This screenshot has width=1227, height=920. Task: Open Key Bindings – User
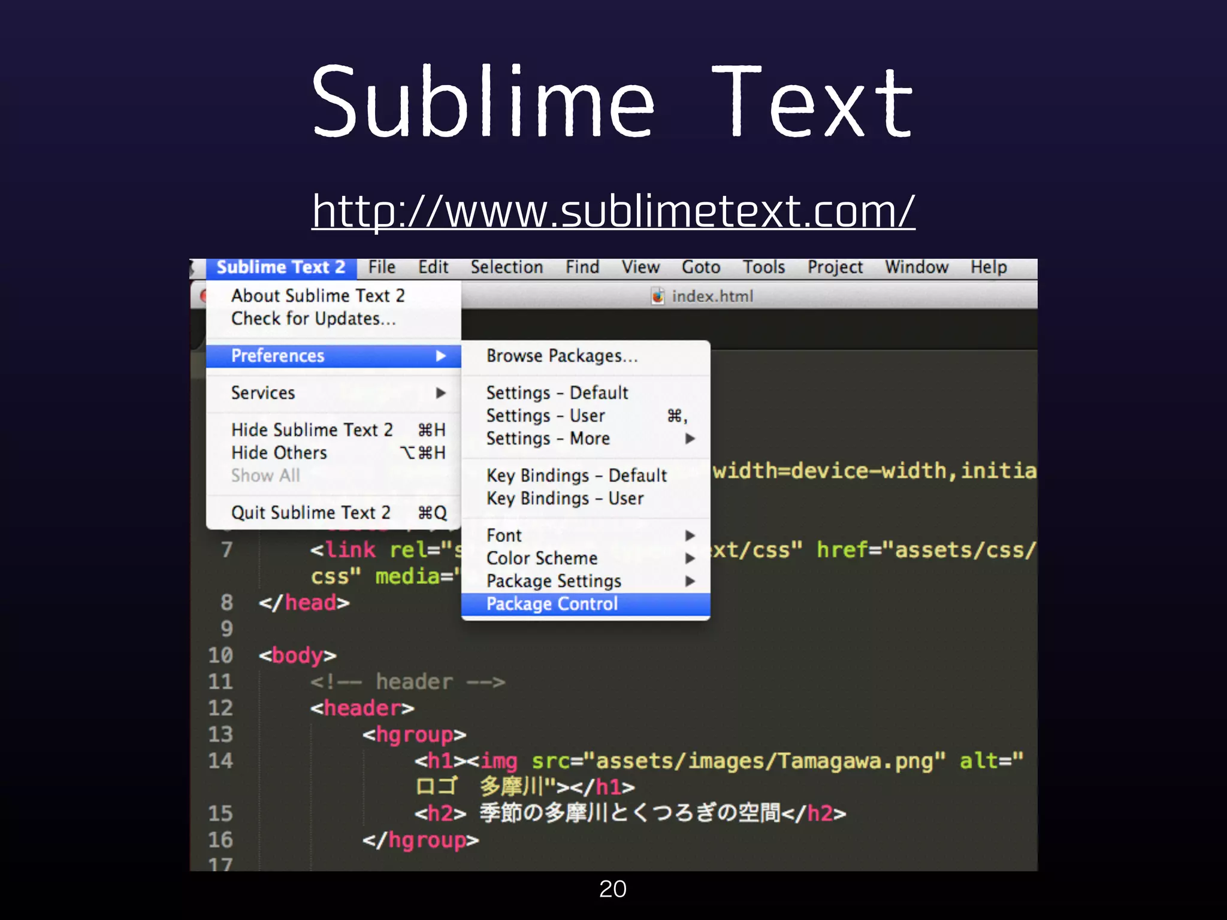coord(586,498)
